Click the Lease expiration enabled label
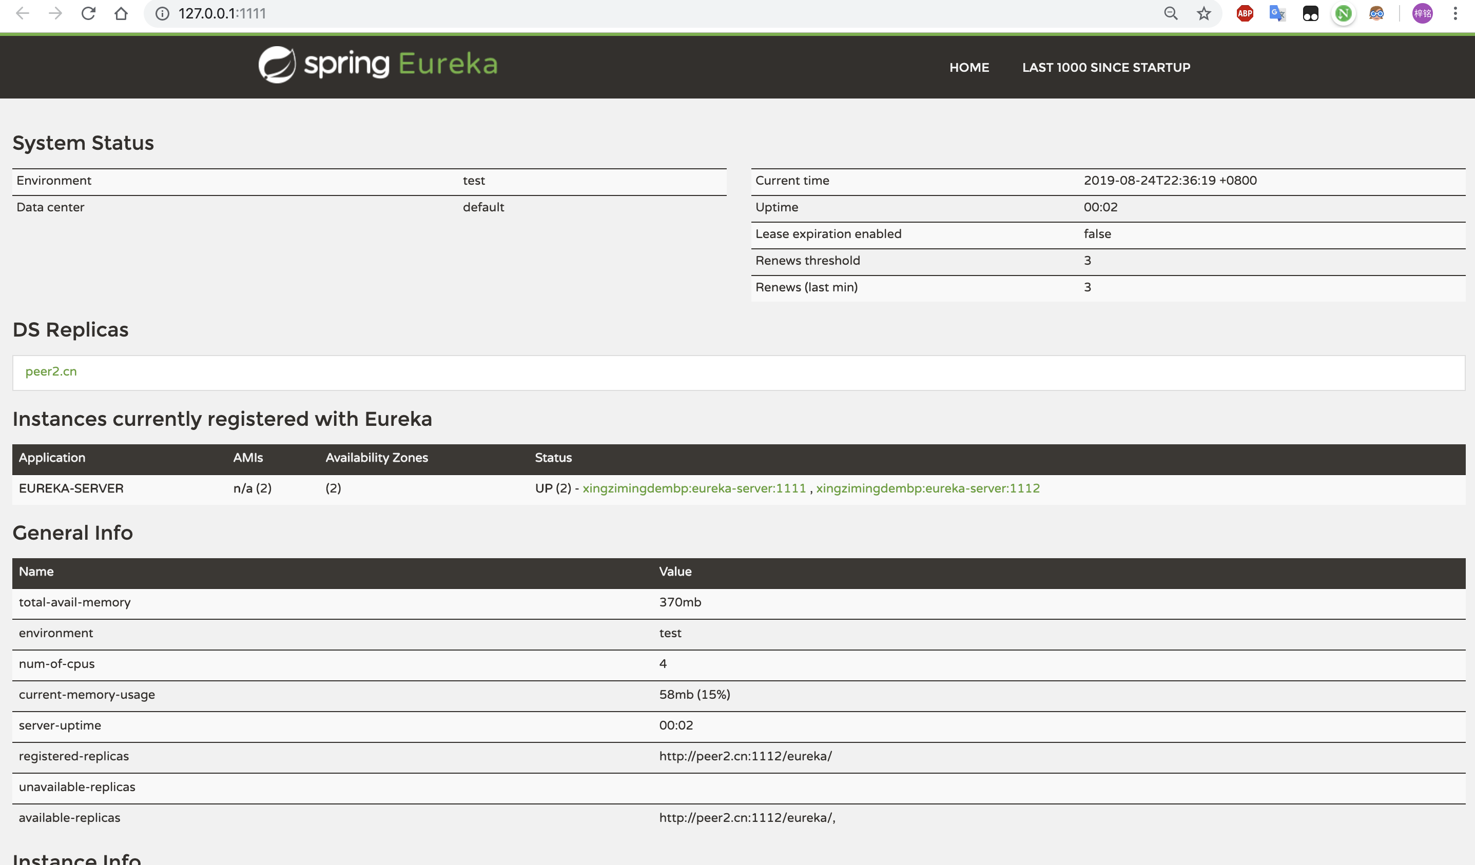Image resolution: width=1475 pixels, height=865 pixels. (x=828, y=234)
